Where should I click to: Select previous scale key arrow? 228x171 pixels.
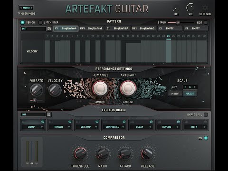(x=185, y=87)
